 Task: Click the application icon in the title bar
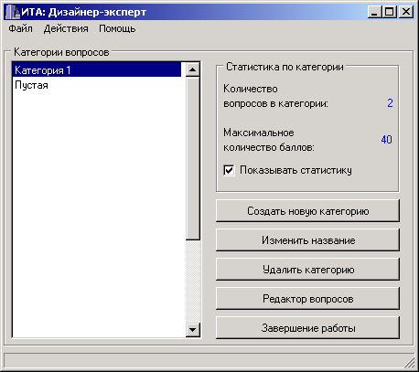point(12,12)
